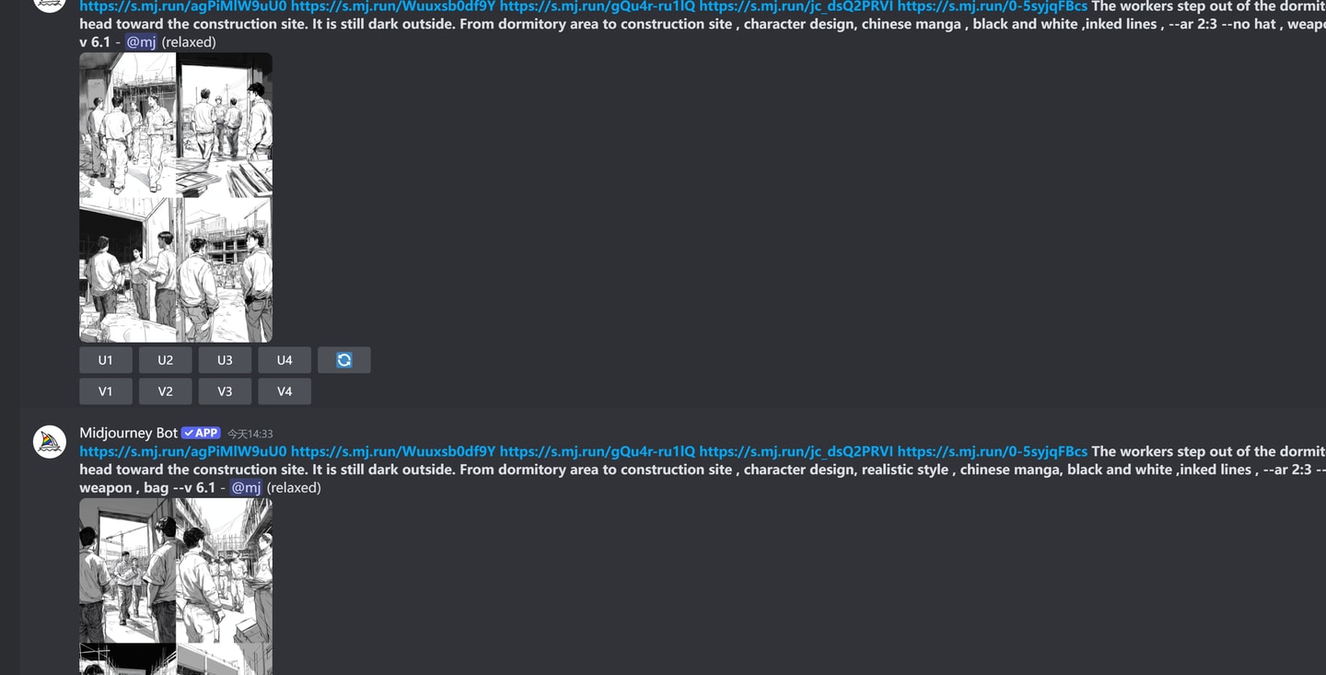This screenshot has height=675, width=1326.
Task: Open first grid's top-right workers image
Action: coord(225,124)
